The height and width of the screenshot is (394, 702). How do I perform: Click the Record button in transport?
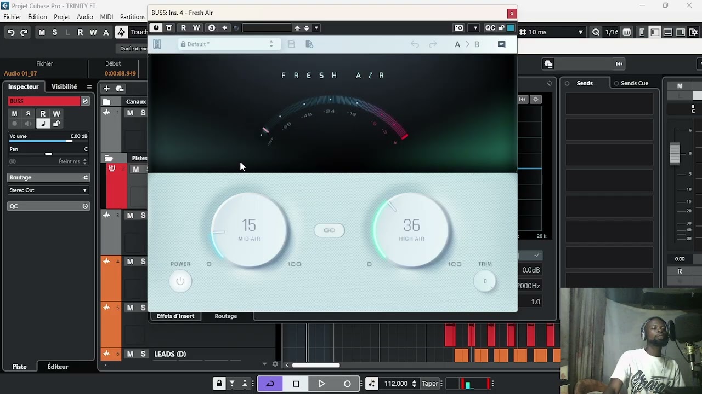tap(347, 384)
